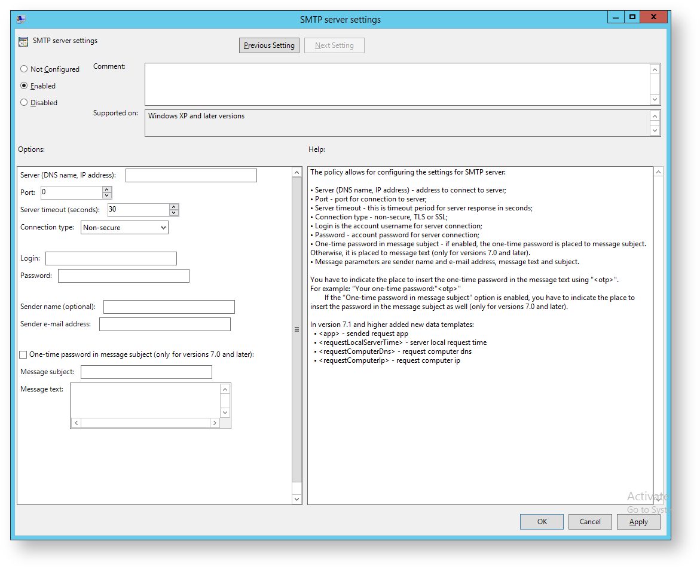Image resolution: width=700 pixels, height=569 pixels.
Task: Click the SMTP server settings policy icon
Action: pos(23,41)
